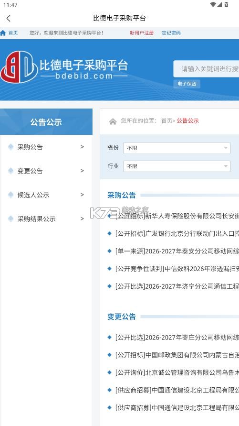
Task: Click 忘记密码 link
Action: coord(171,33)
